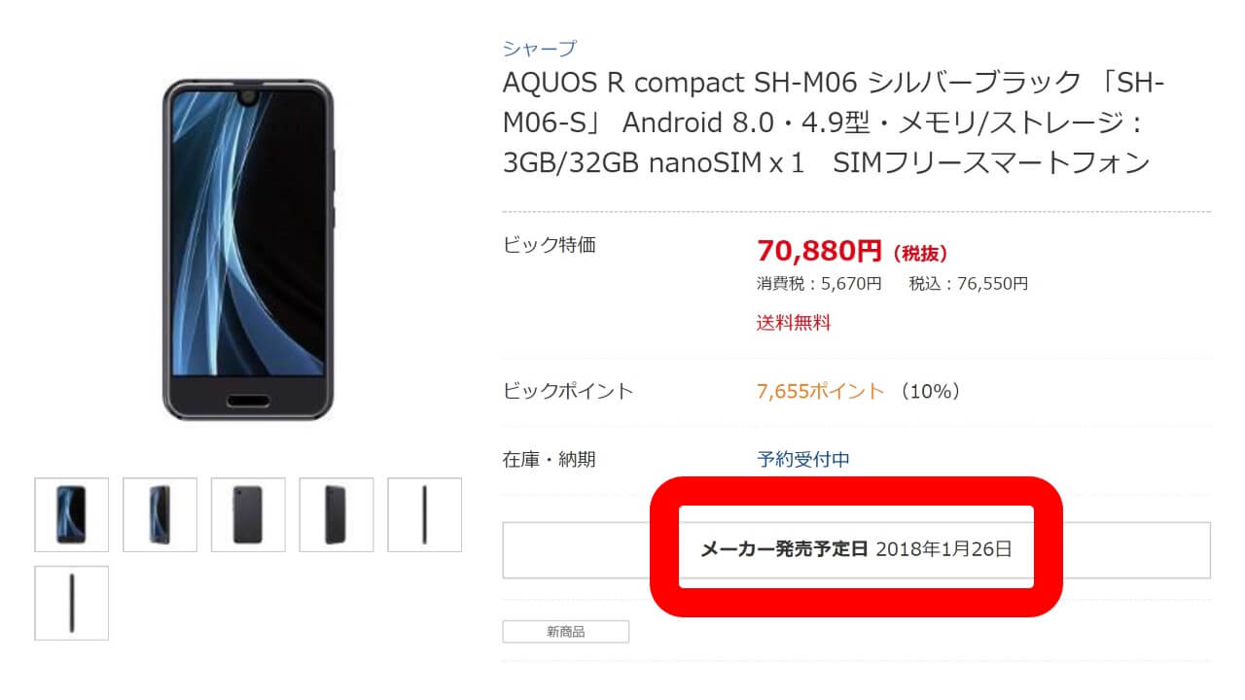Click the product title AQUOS R compact SH-M06
The image size is (1245, 700).
click(834, 122)
